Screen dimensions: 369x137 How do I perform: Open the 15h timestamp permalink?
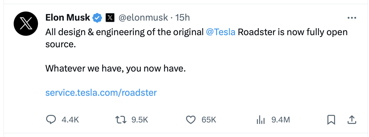[182, 18]
